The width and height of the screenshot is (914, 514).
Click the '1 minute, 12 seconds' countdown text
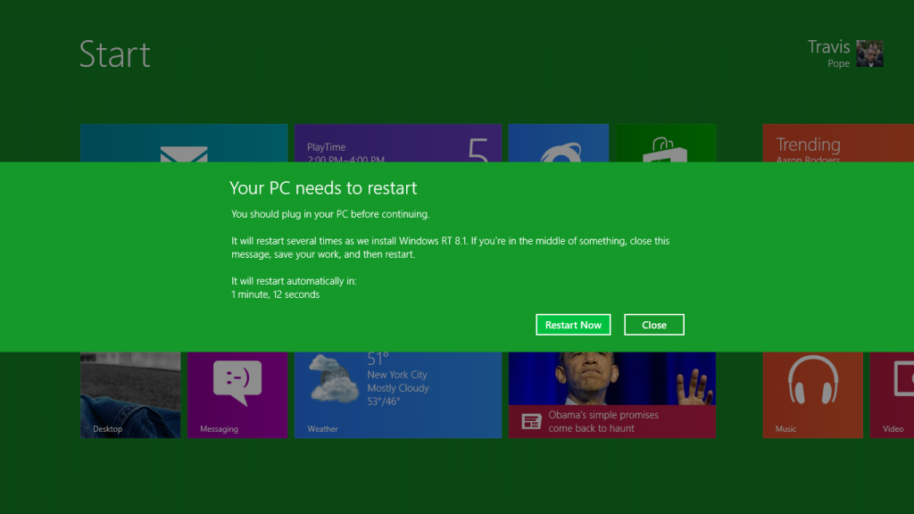(275, 294)
